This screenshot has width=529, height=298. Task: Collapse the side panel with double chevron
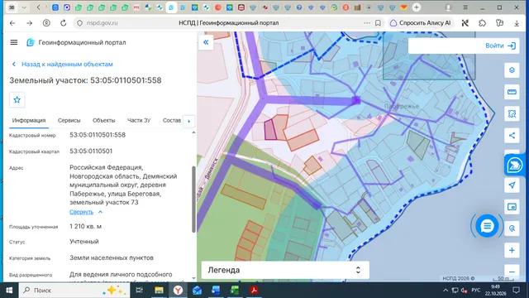click(x=206, y=42)
